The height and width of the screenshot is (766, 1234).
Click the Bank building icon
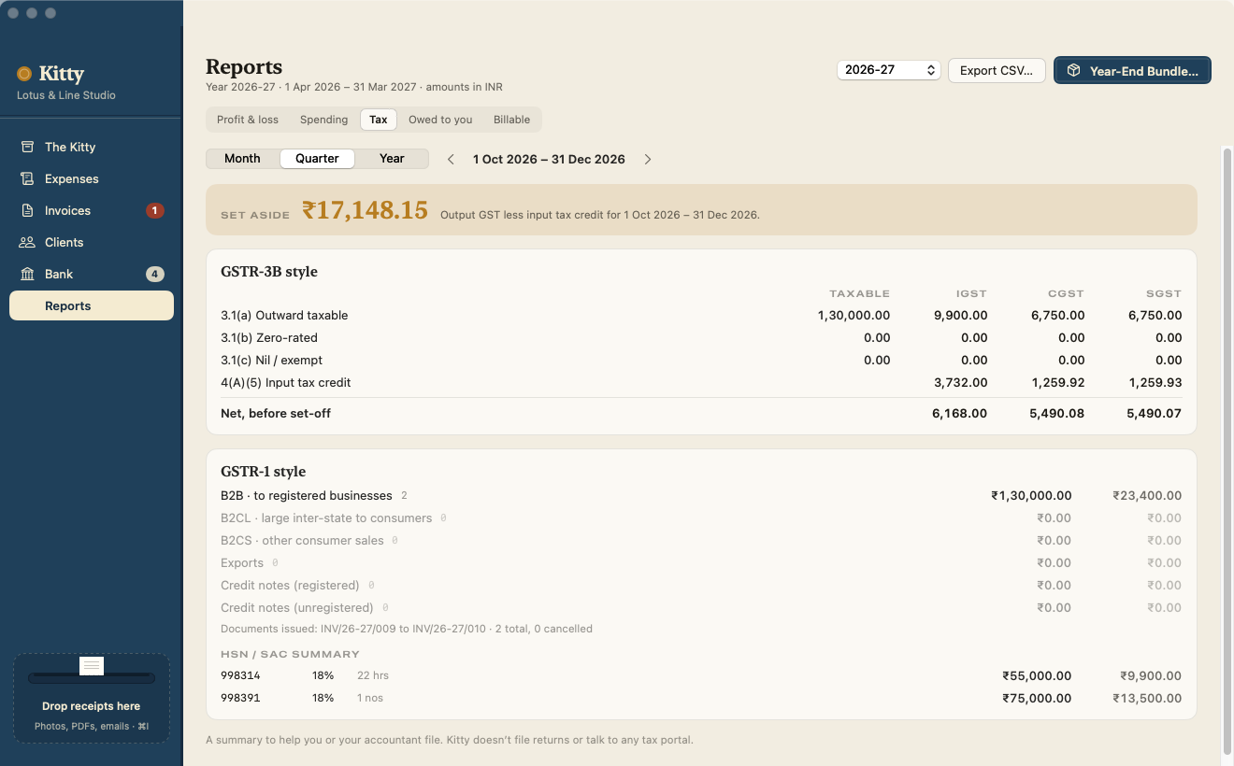[x=27, y=274]
